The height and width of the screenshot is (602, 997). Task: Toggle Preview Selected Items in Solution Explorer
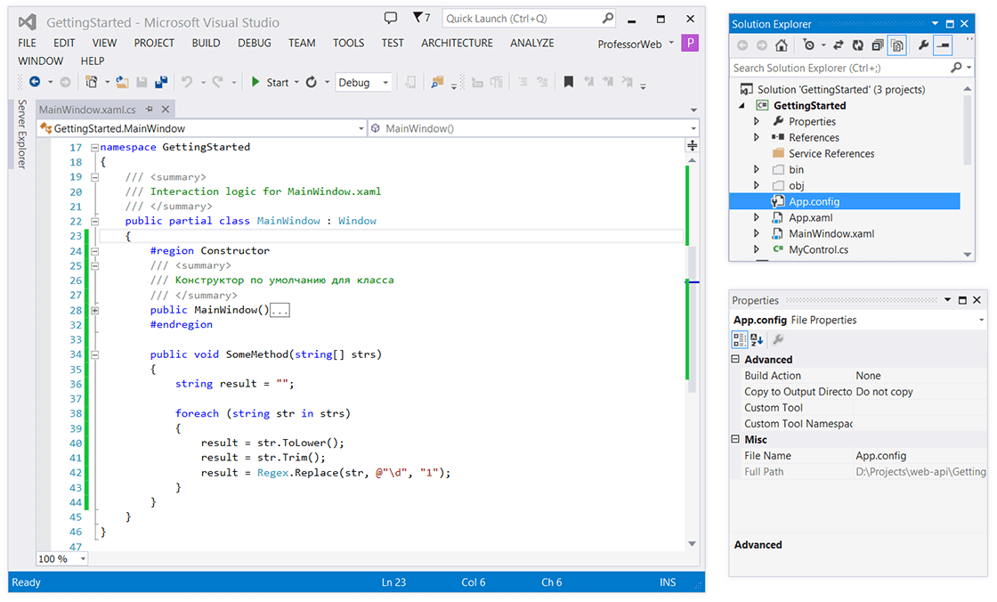coord(943,45)
